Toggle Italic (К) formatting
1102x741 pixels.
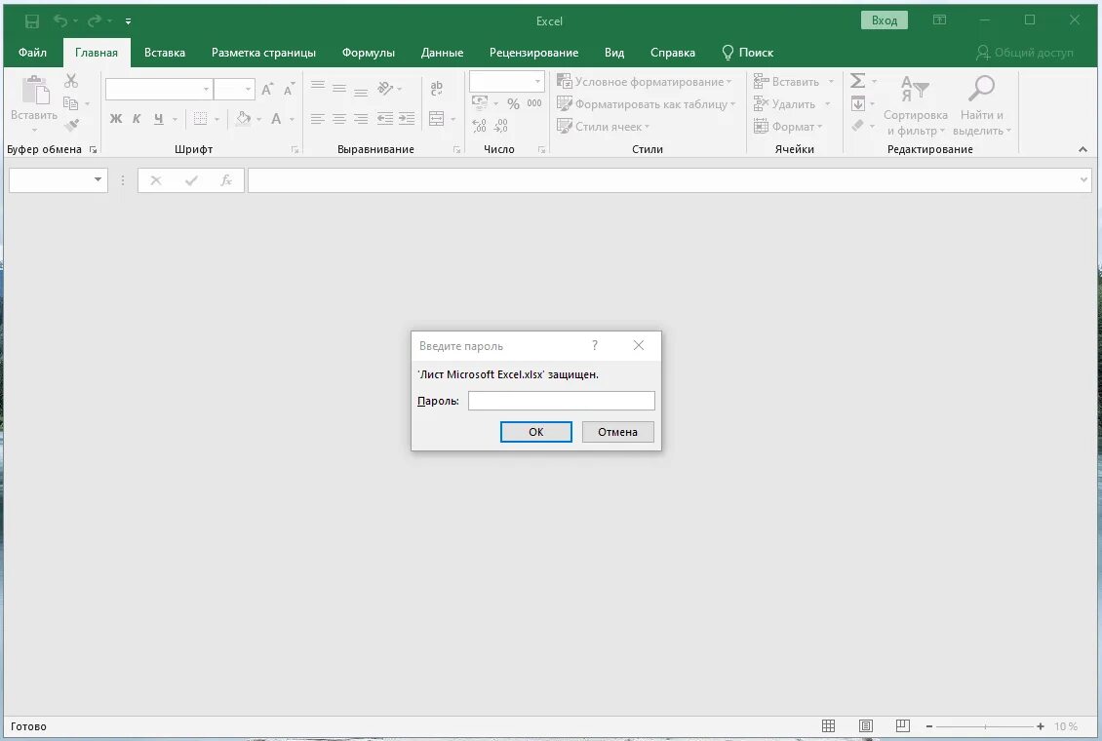pyautogui.click(x=137, y=119)
